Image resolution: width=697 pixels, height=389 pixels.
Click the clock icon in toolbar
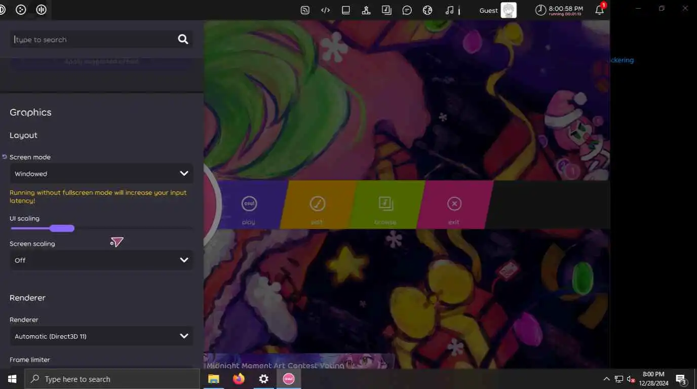[x=541, y=10]
